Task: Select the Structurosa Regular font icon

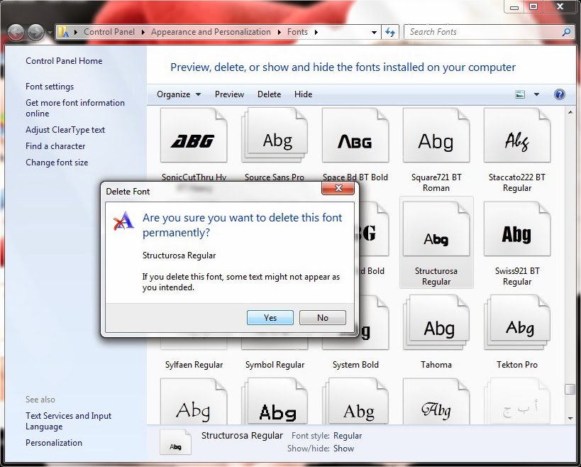Action: coord(436,229)
